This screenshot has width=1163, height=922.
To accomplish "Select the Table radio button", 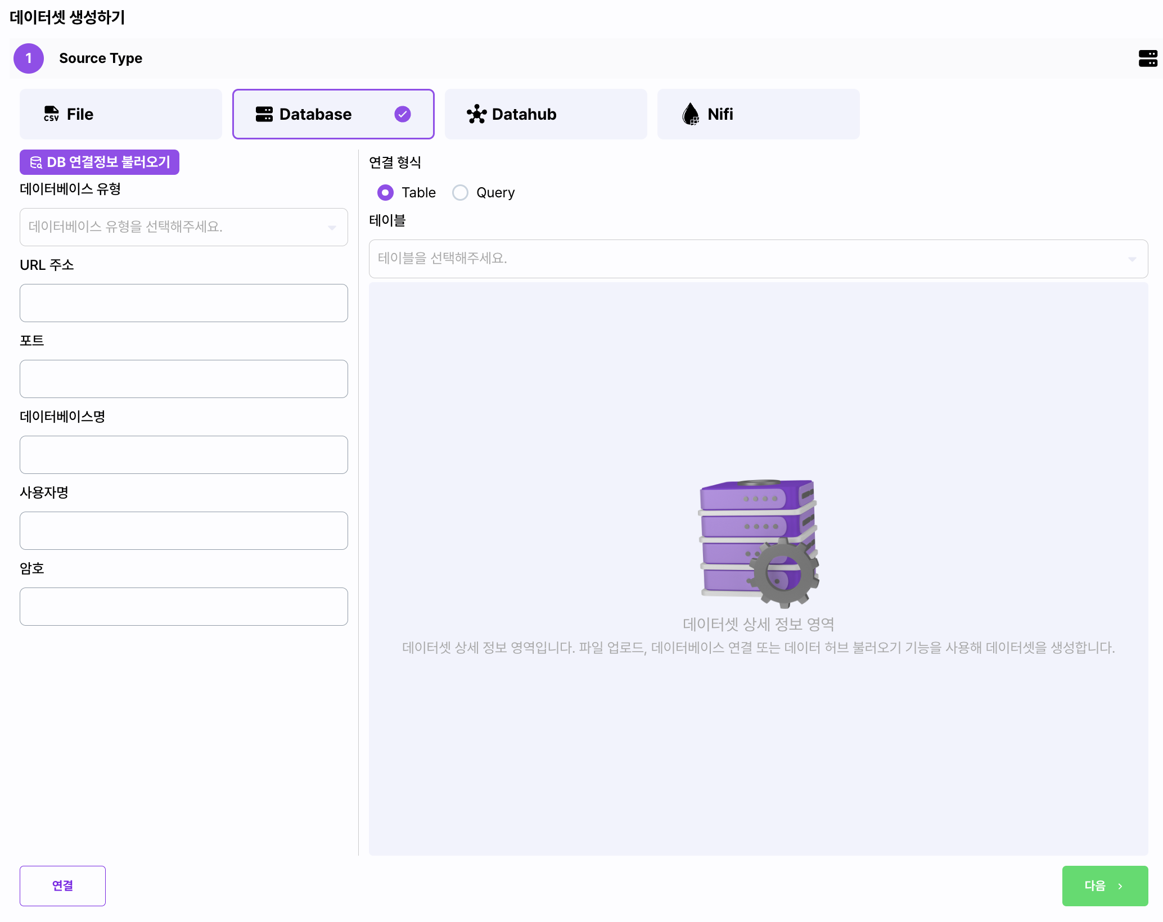I will [x=385, y=193].
